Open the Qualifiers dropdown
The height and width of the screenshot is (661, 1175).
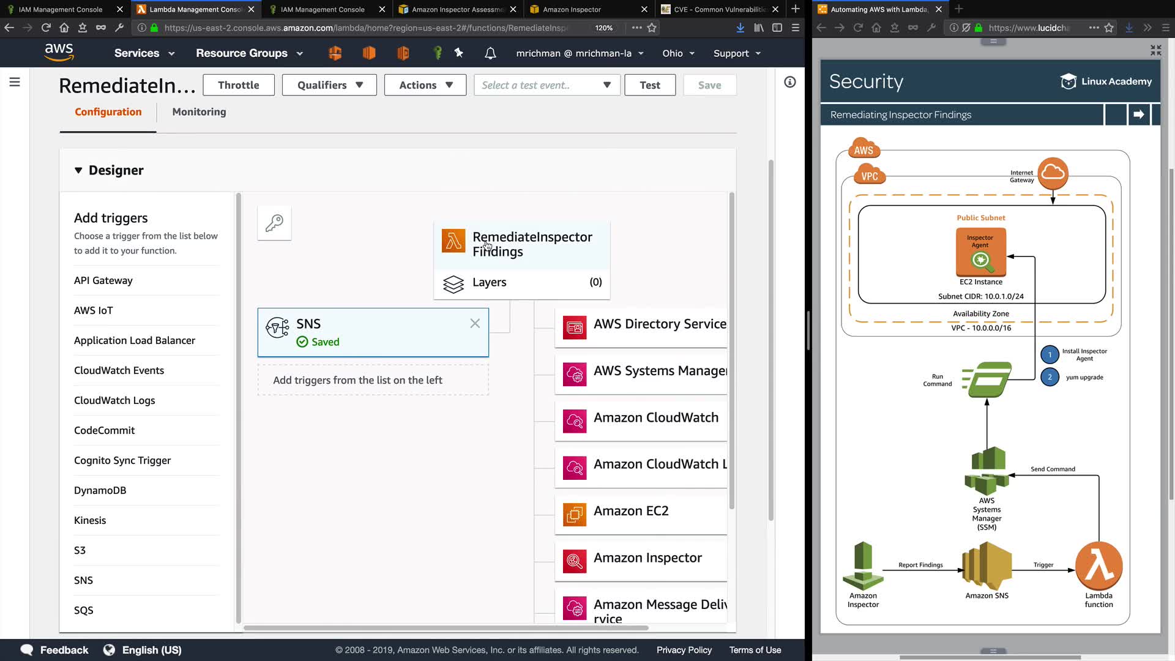[x=330, y=85]
